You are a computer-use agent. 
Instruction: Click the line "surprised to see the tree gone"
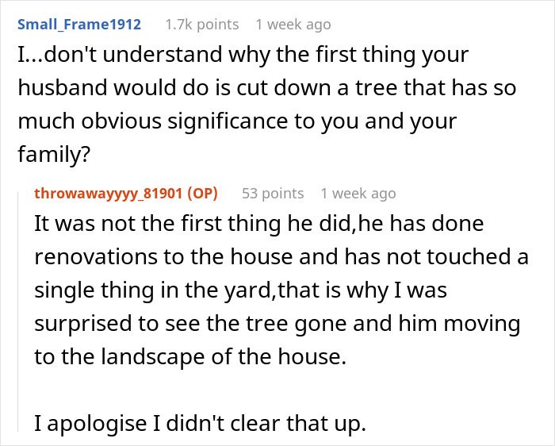coord(277,324)
